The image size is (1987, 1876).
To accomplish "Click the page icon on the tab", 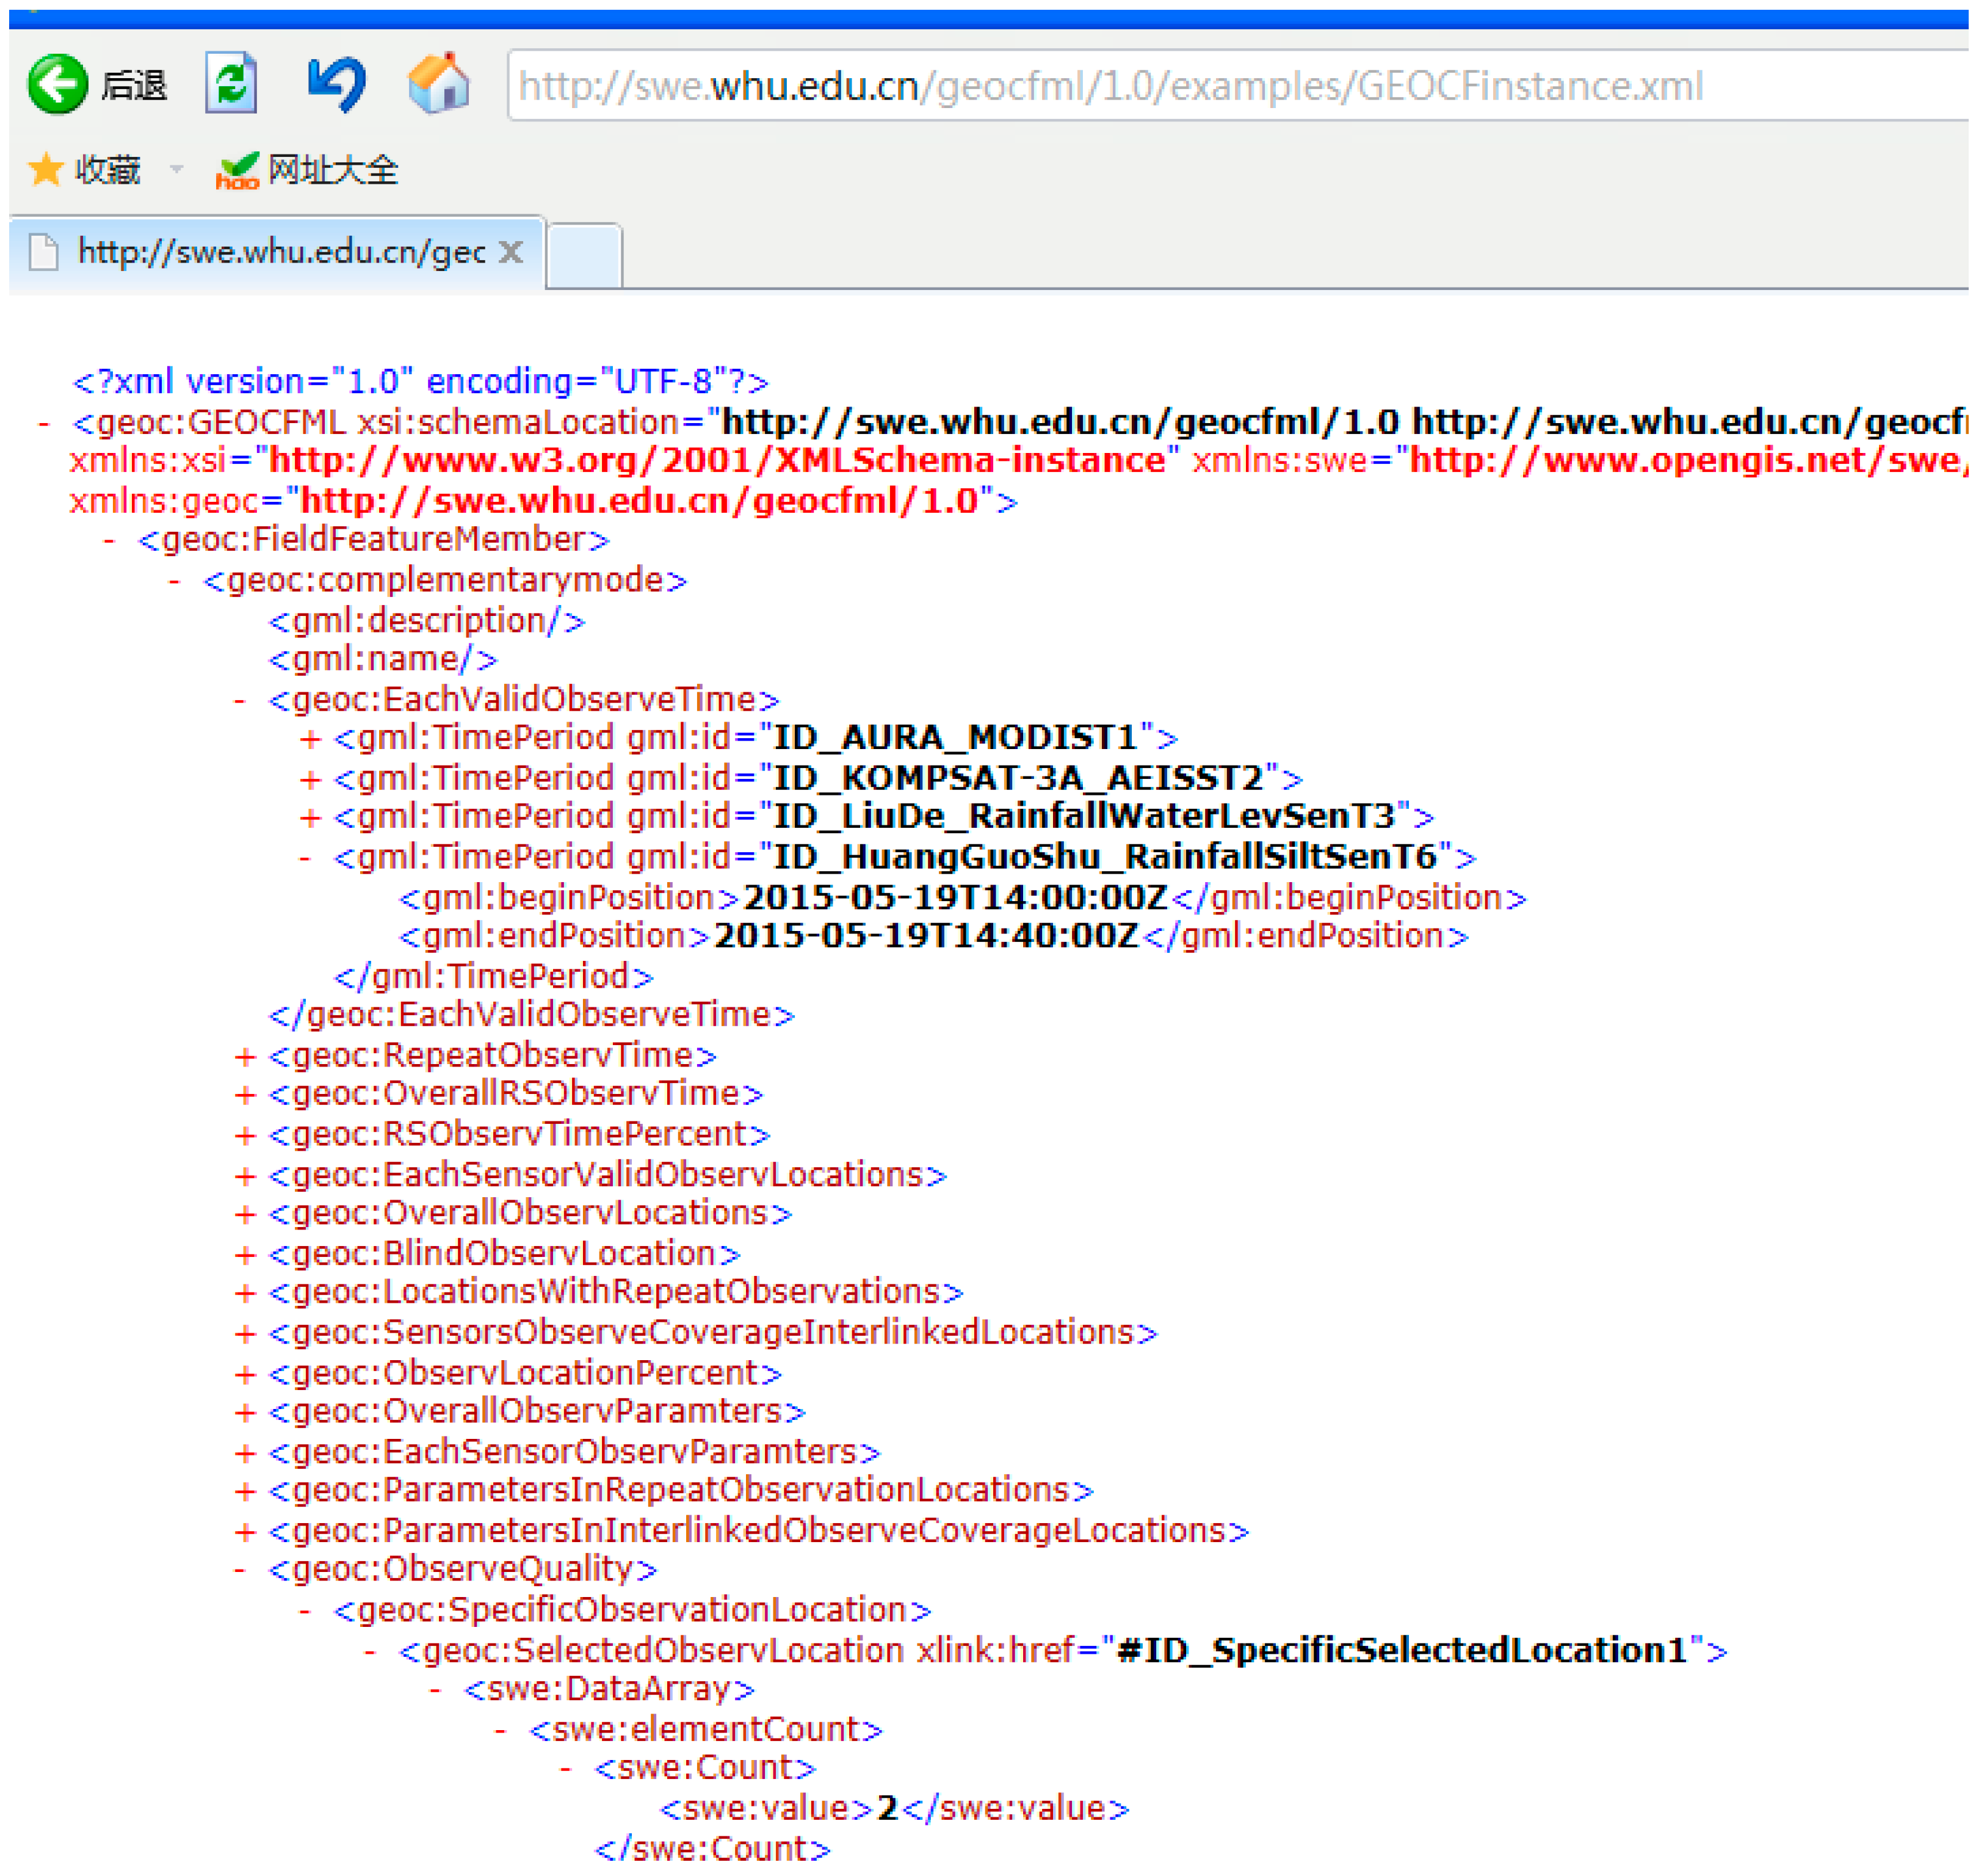I will click(x=44, y=252).
